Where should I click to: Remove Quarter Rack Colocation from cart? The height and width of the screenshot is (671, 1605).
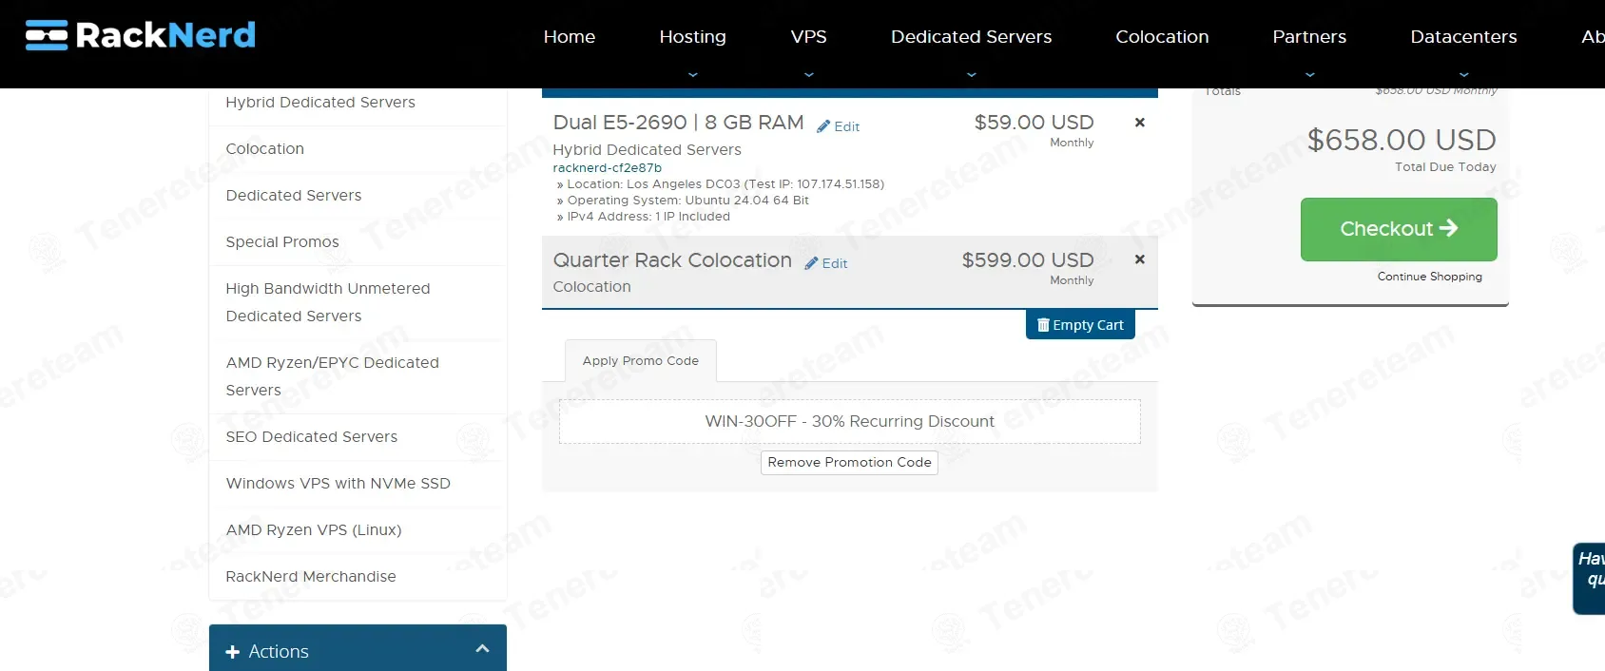(x=1139, y=259)
